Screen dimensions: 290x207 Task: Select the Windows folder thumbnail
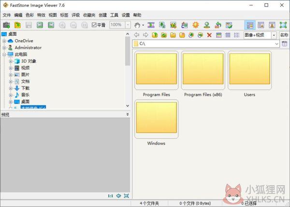(157, 119)
